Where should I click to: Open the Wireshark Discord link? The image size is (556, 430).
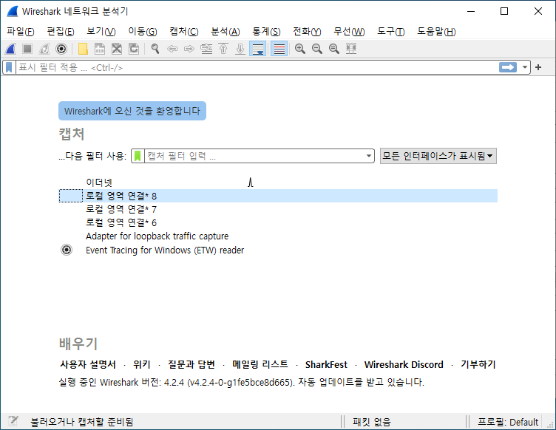(404, 364)
